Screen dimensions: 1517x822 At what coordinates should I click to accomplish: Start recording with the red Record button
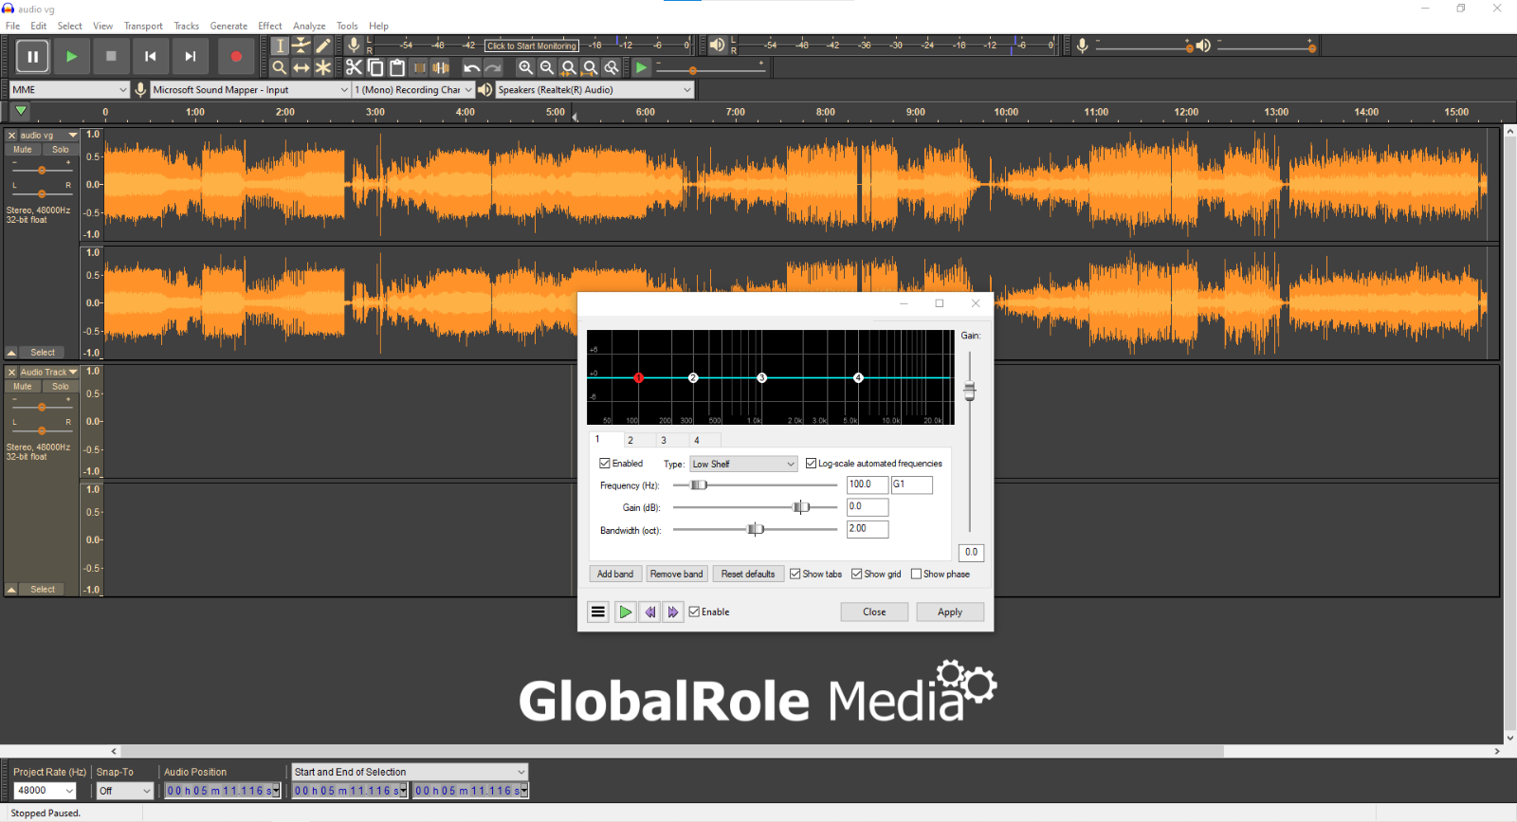236,56
